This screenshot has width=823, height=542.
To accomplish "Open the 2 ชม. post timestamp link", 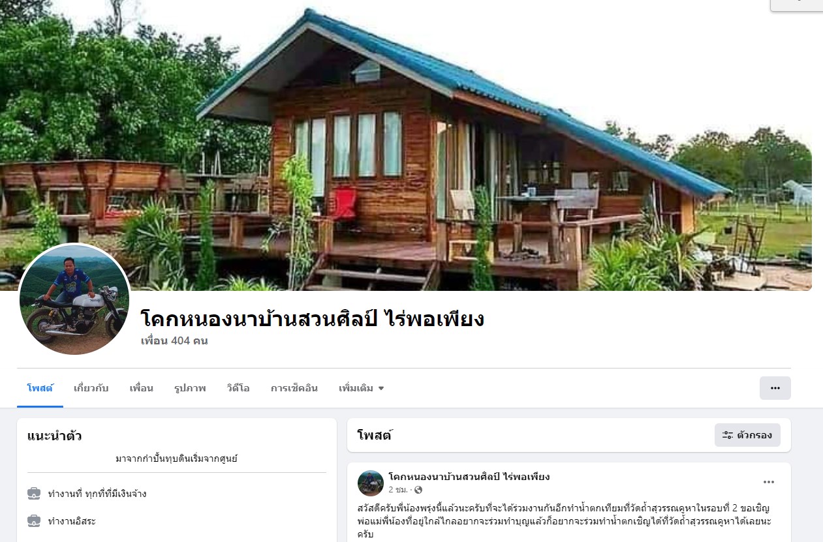I will 398,490.
